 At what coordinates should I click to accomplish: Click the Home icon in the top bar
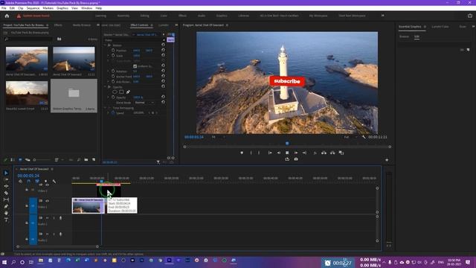[x=7, y=16]
